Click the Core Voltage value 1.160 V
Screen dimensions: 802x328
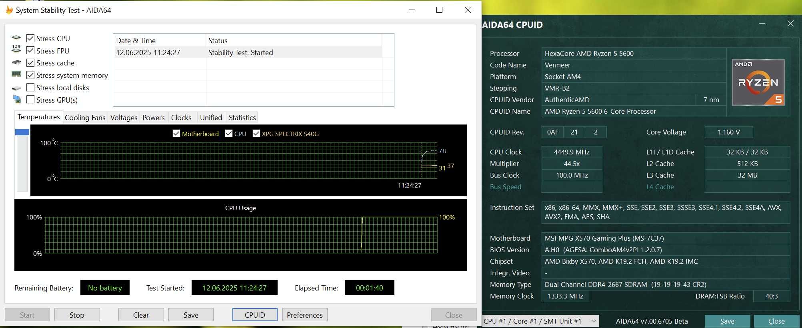729,132
